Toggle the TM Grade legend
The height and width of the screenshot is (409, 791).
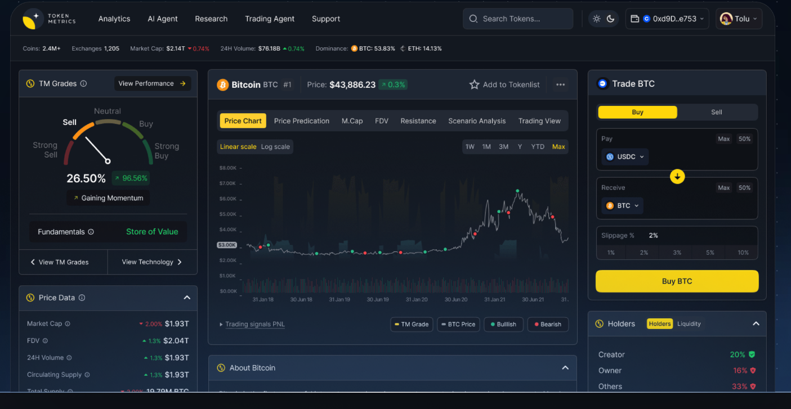pos(412,324)
